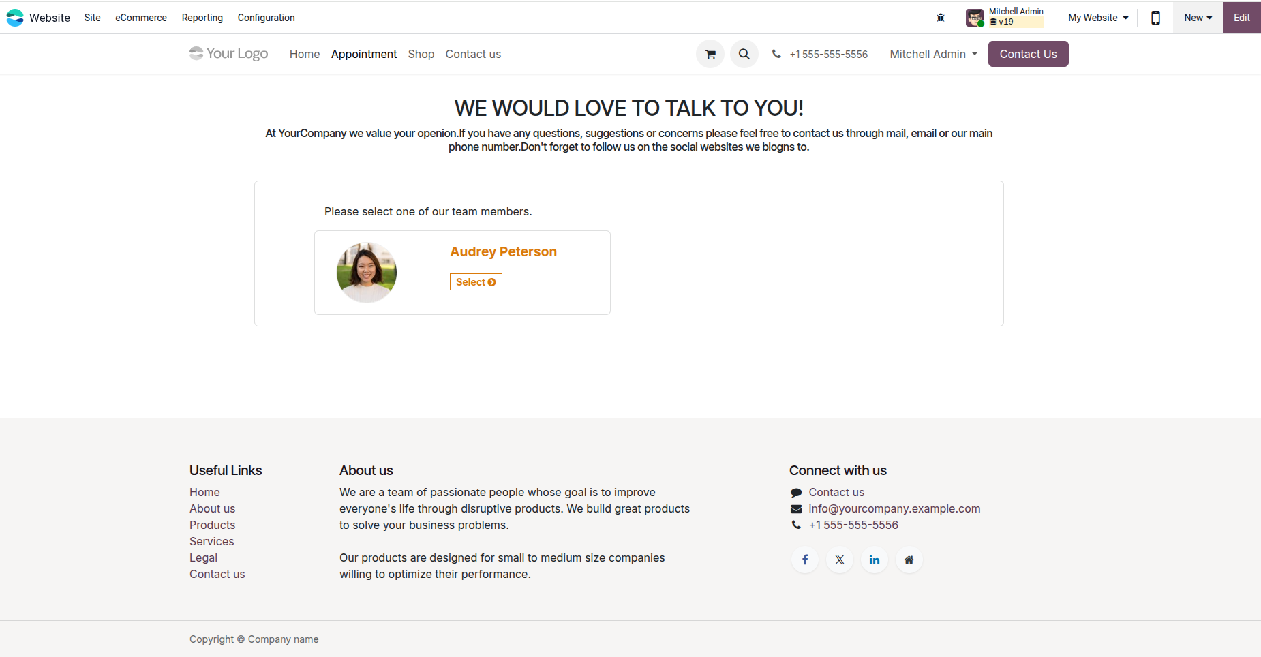Screen dimensions: 1261x657
Task: Open the shopping cart icon
Action: [710, 54]
